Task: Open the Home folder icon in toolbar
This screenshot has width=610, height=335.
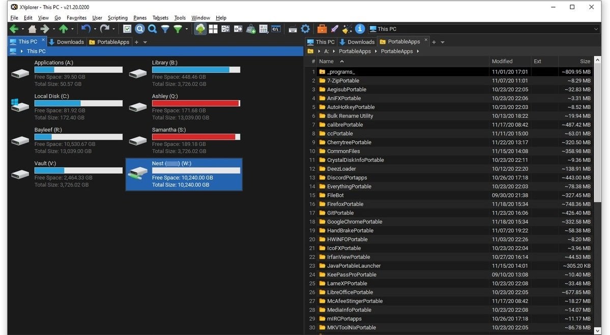Action: (x=32, y=29)
